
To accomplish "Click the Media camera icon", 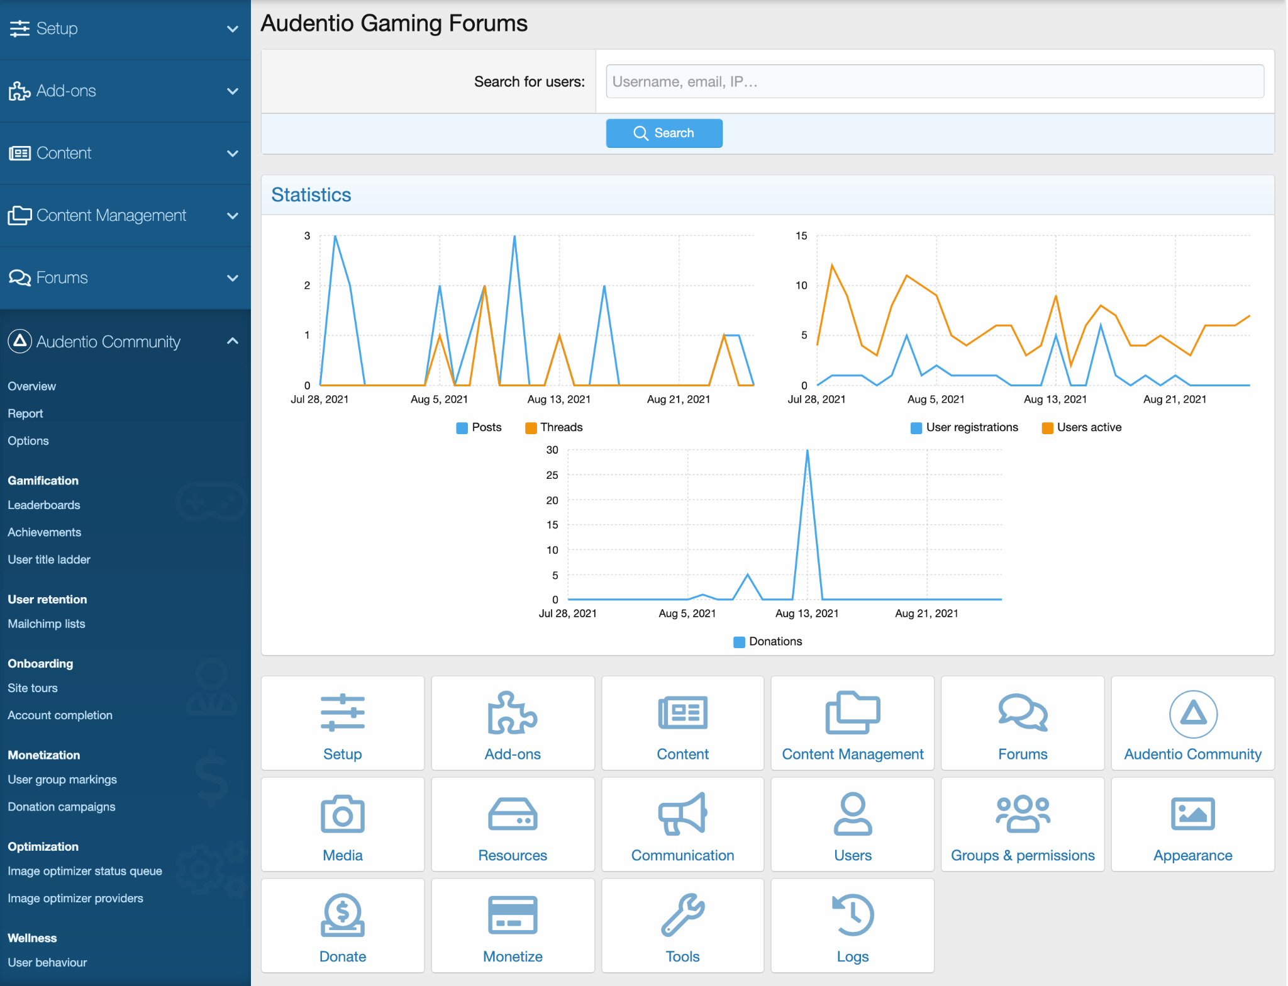I will 343,814.
